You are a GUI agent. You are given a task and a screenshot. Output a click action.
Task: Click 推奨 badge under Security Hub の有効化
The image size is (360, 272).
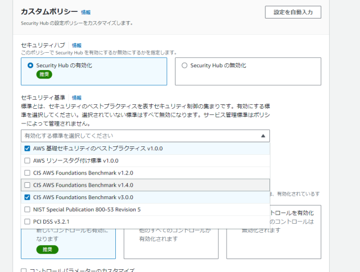[x=44, y=75]
